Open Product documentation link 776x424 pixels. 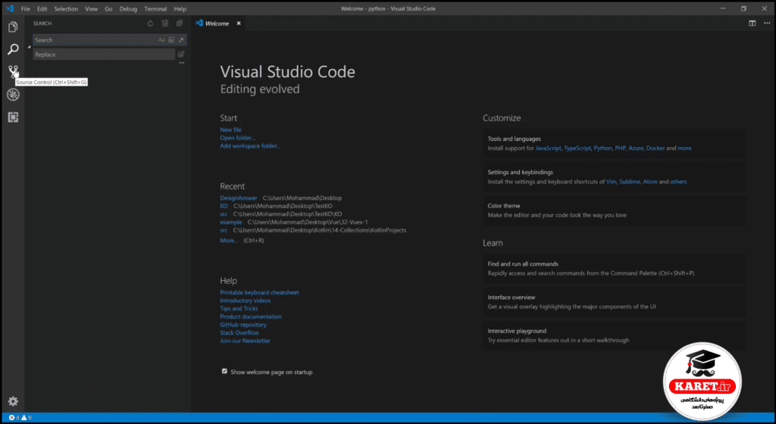point(251,316)
